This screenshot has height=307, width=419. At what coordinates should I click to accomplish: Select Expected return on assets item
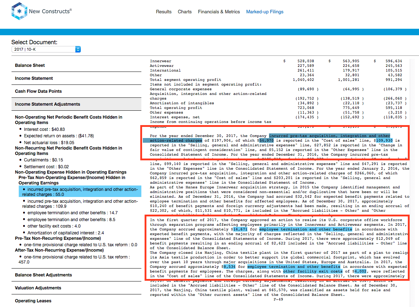click(59, 136)
